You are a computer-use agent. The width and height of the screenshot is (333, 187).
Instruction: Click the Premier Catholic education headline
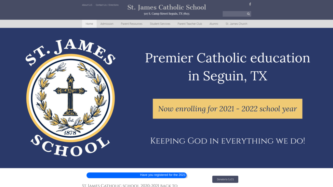[x=227, y=67]
